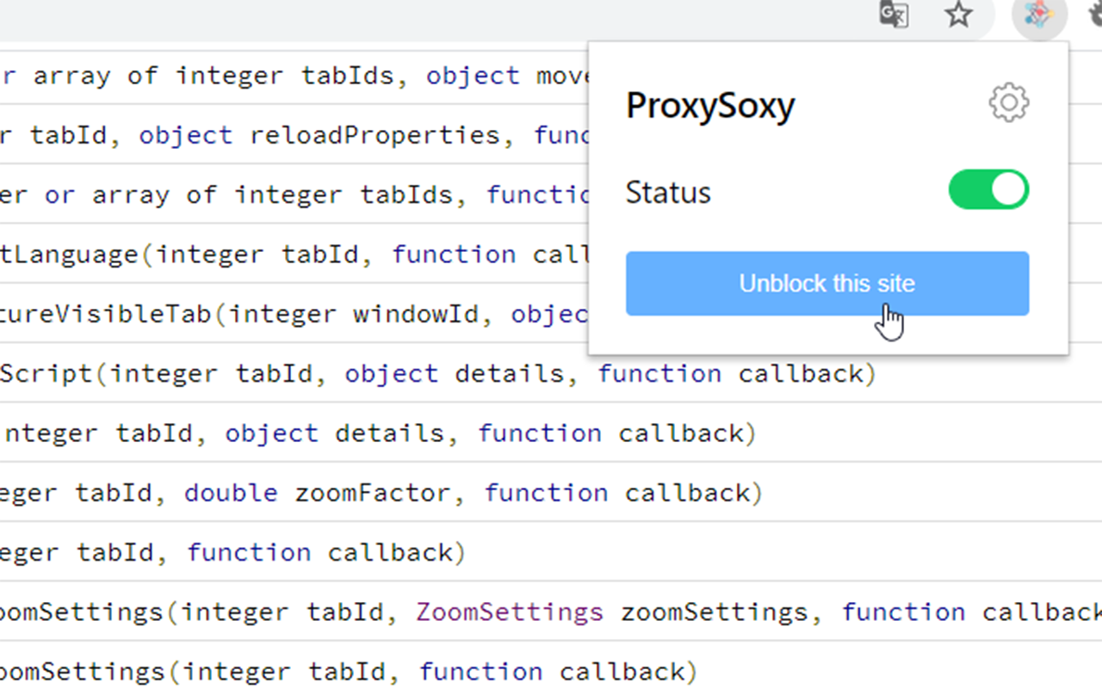
Task: Click the Status label in popup
Action: tap(668, 192)
